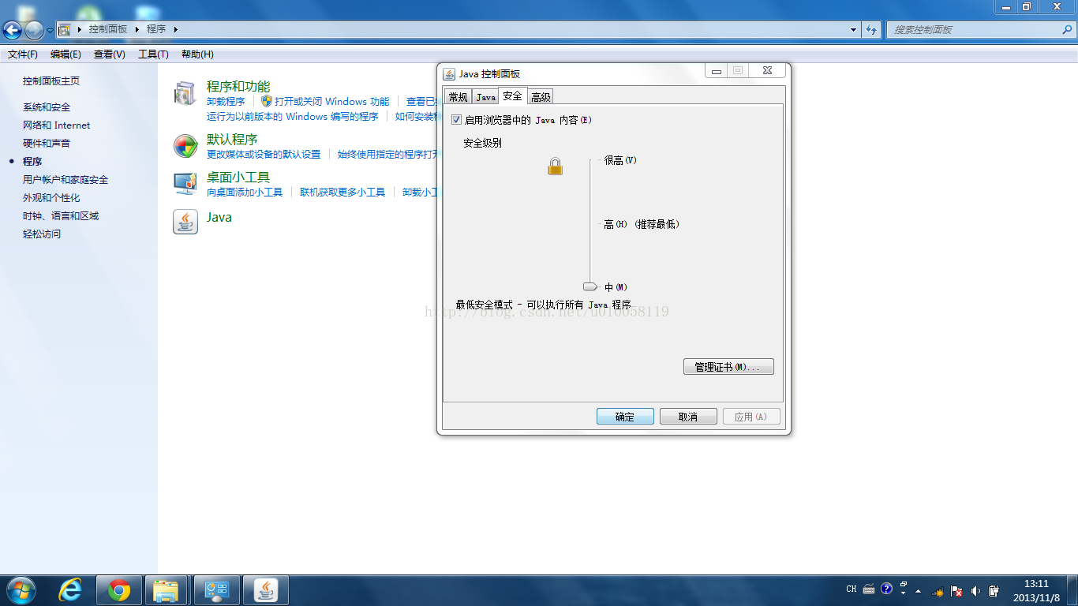This screenshot has height=606, width=1078.
Task: Click the keyboard icon in the language bar
Action: [x=869, y=589]
